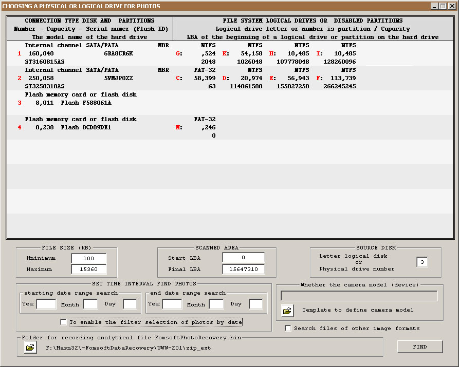Click the FIND button

coord(419,346)
